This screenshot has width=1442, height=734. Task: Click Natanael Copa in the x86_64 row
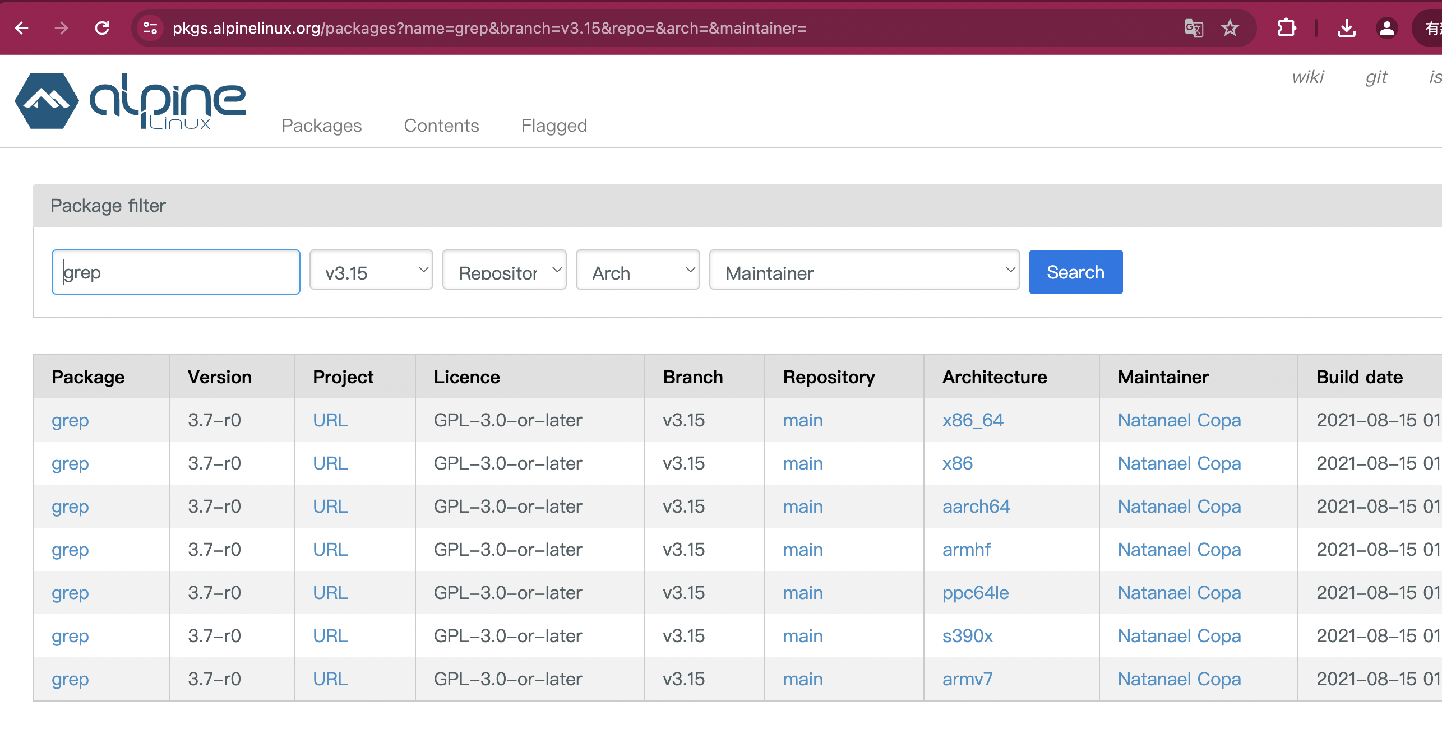click(1179, 420)
